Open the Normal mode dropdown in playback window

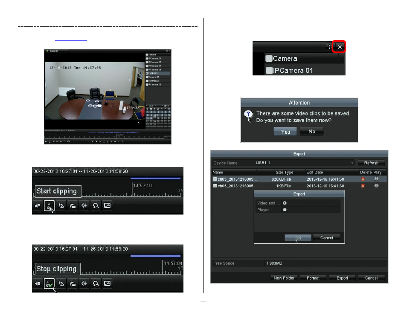click(x=58, y=51)
